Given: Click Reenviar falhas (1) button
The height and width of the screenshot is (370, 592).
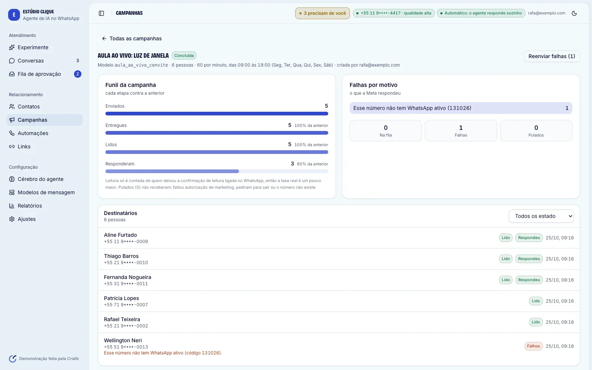Looking at the screenshot, I should click(552, 56).
